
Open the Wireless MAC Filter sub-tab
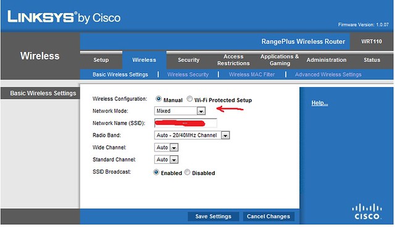[x=252, y=74]
